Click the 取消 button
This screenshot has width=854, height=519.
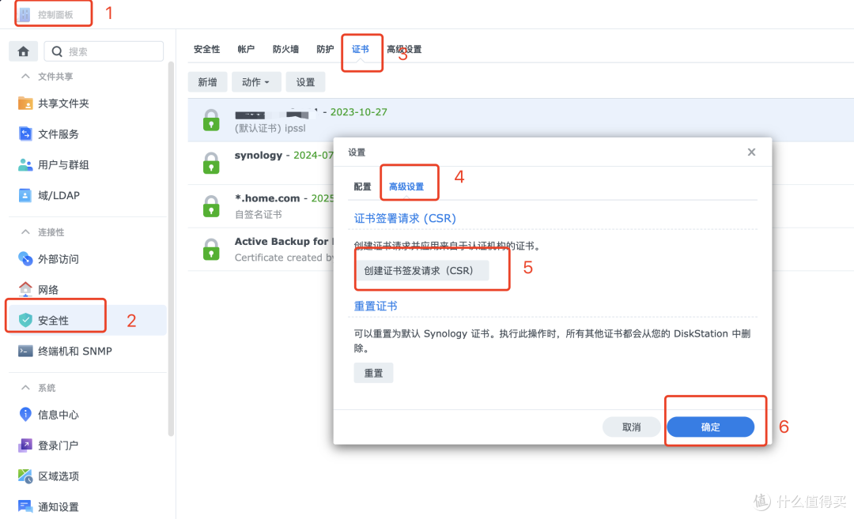(632, 427)
